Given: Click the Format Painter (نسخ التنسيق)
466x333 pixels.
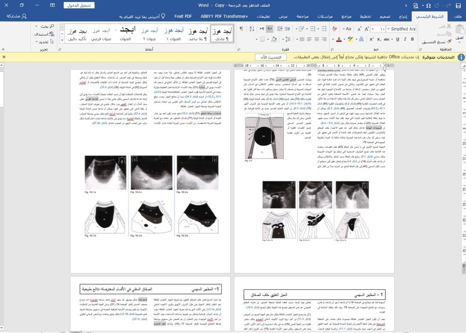Looking at the screenshot, I should tap(436, 42).
